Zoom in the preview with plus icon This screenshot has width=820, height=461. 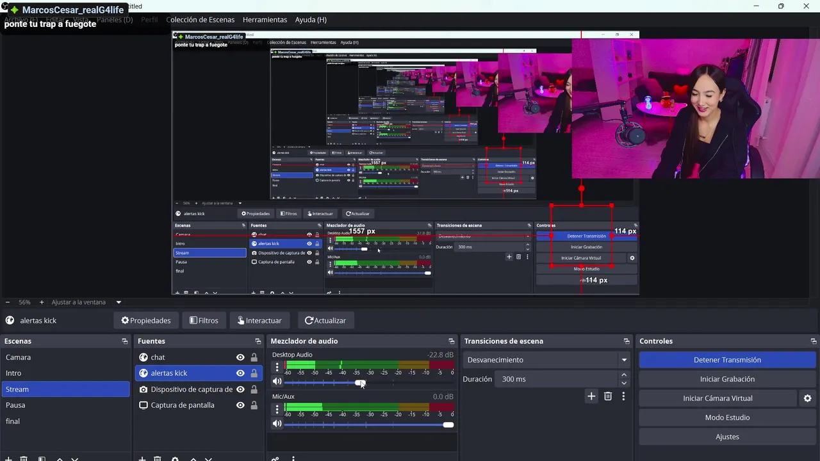pyautogui.click(x=42, y=302)
